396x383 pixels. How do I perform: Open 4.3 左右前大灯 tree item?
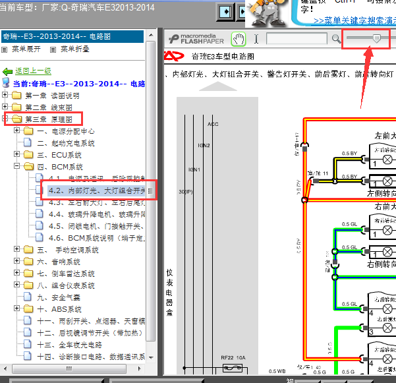(x=97, y=202)
